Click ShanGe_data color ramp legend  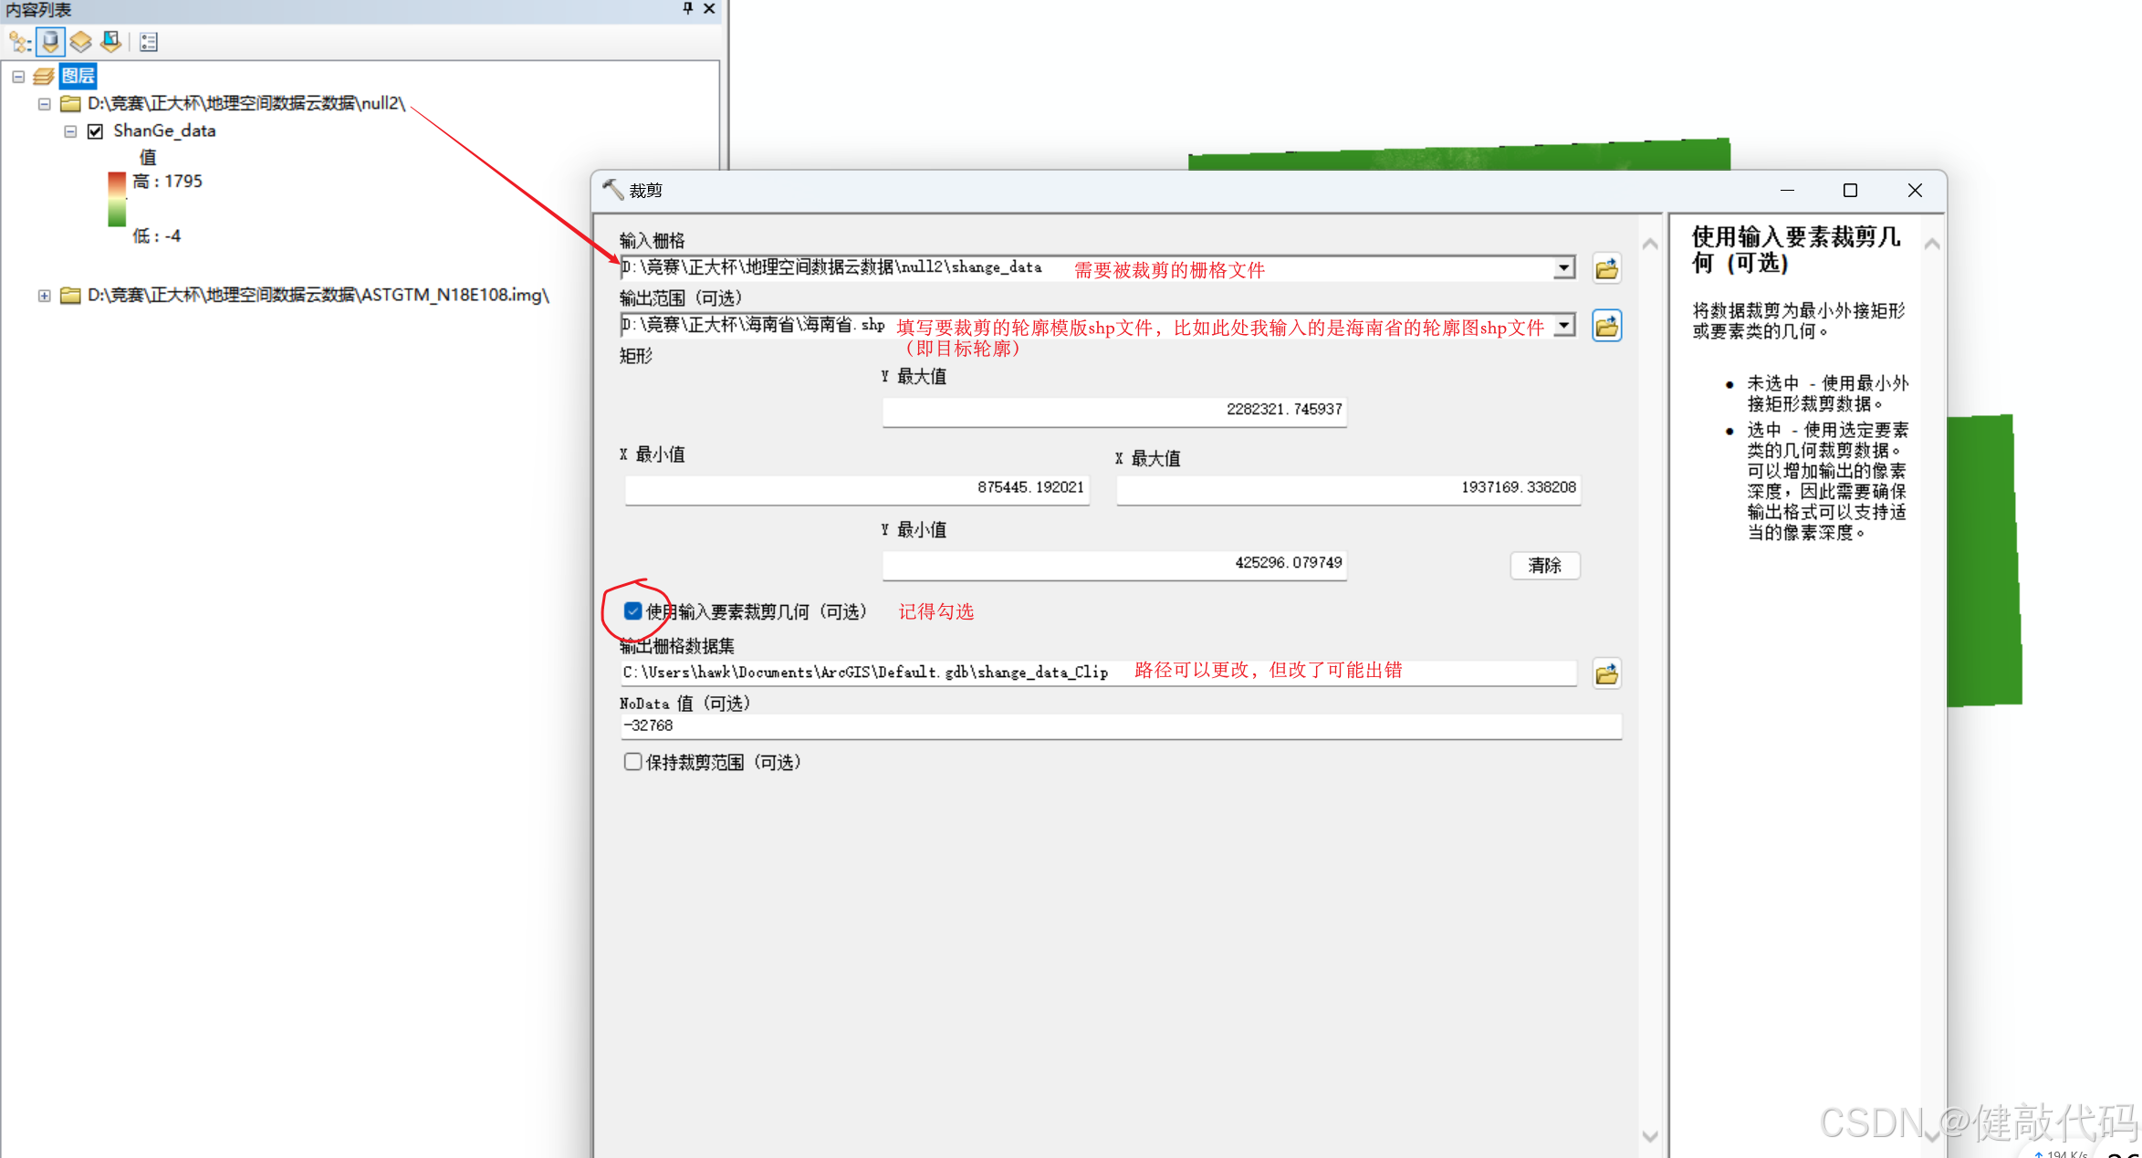tap(117, 200)
